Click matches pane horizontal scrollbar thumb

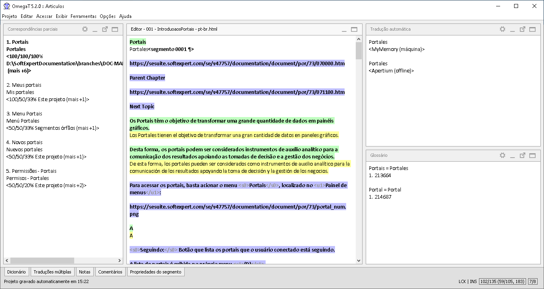(42, 260)
